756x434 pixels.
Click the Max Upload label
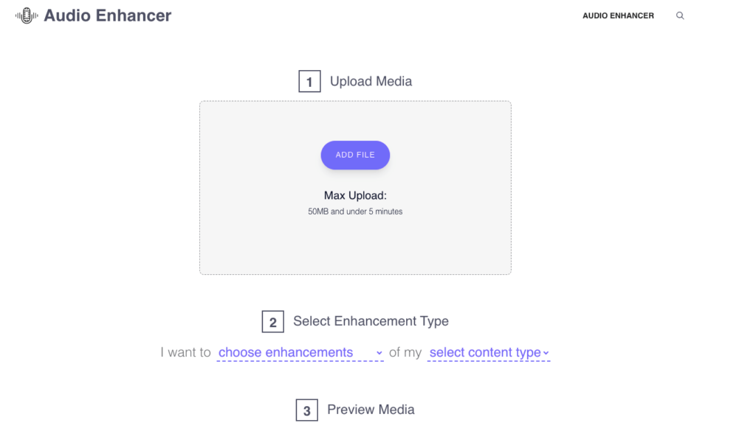pos(355,195)
